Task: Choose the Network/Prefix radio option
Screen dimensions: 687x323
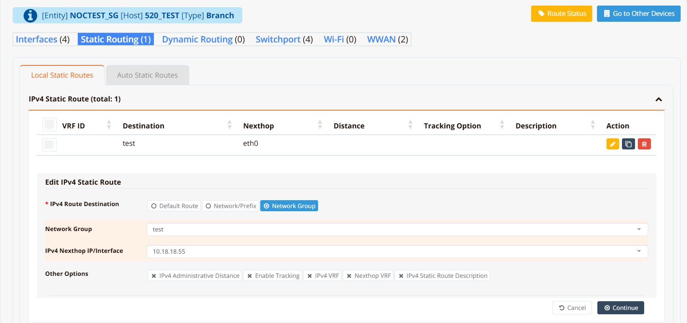Action: click(x=230, y=206)
